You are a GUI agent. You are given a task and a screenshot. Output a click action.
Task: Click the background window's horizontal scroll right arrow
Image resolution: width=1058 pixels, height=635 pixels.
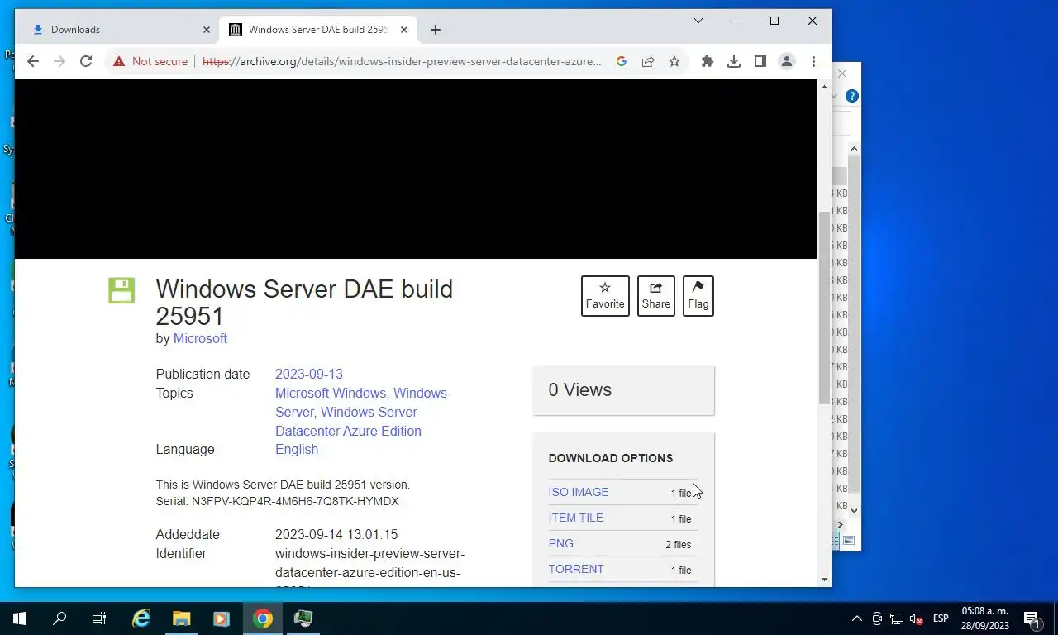[841, 524]
